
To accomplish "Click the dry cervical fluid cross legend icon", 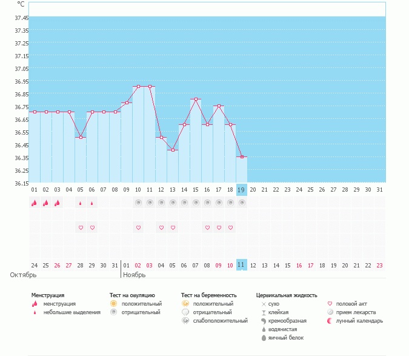I will click(x=264, y=303).
